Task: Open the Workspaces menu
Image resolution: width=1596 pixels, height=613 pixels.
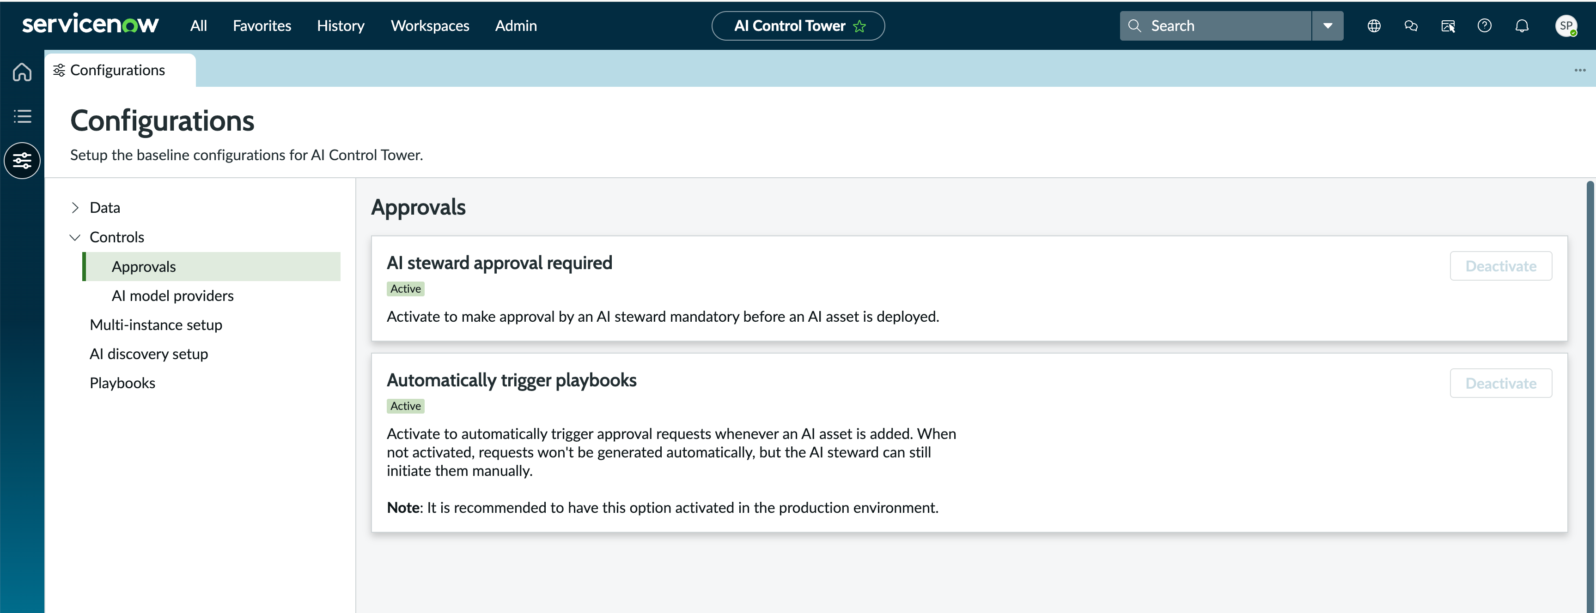Action: click(x=429, y=25)
